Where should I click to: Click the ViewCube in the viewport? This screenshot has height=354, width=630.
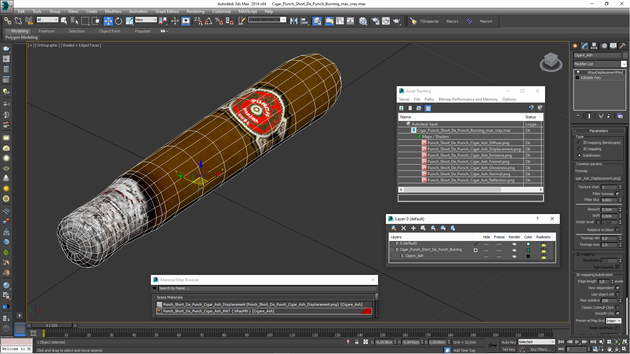(551, 62)
